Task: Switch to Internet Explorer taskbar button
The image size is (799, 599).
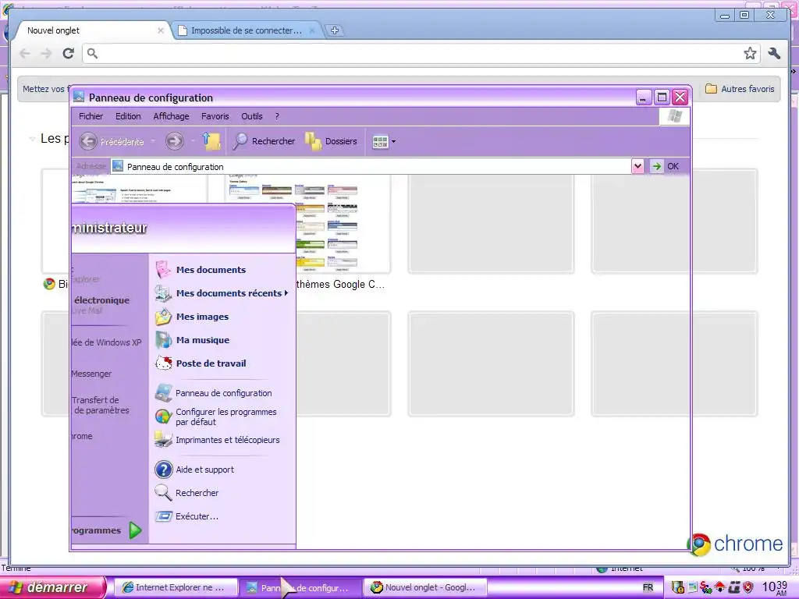Action: [x=175, y=588]
